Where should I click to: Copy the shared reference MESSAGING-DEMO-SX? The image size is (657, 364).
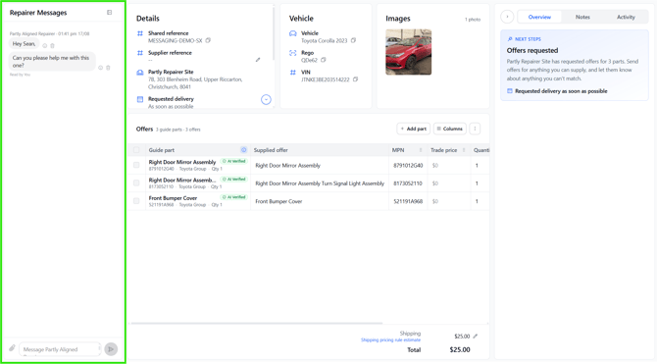pos(208,40)
